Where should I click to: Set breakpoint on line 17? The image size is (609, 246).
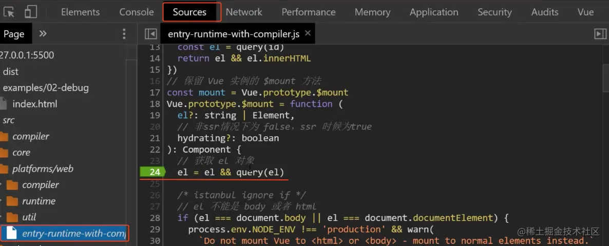(x=155, y=93)
